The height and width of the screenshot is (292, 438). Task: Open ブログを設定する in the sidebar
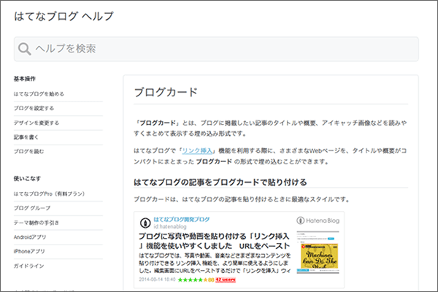click(34, 108)
